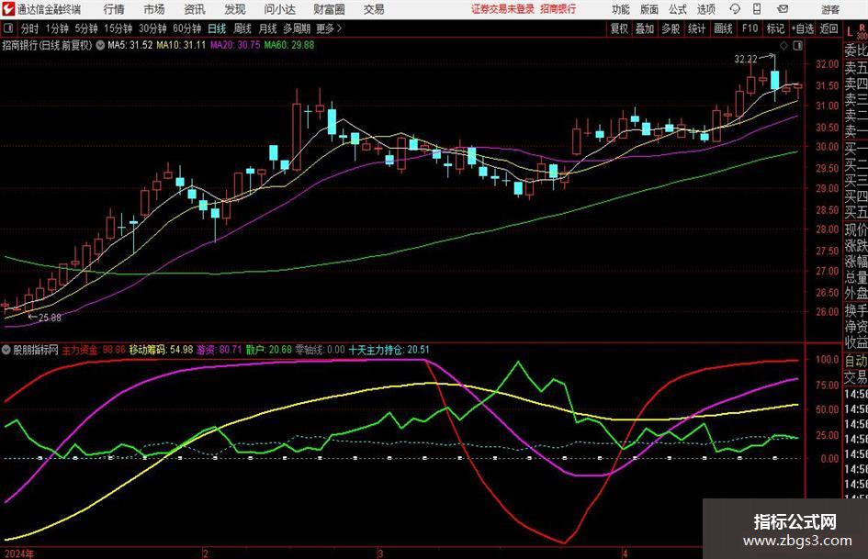
Task: Click the 十天主力持仓: 20.51 label
Action: [389, 350]
